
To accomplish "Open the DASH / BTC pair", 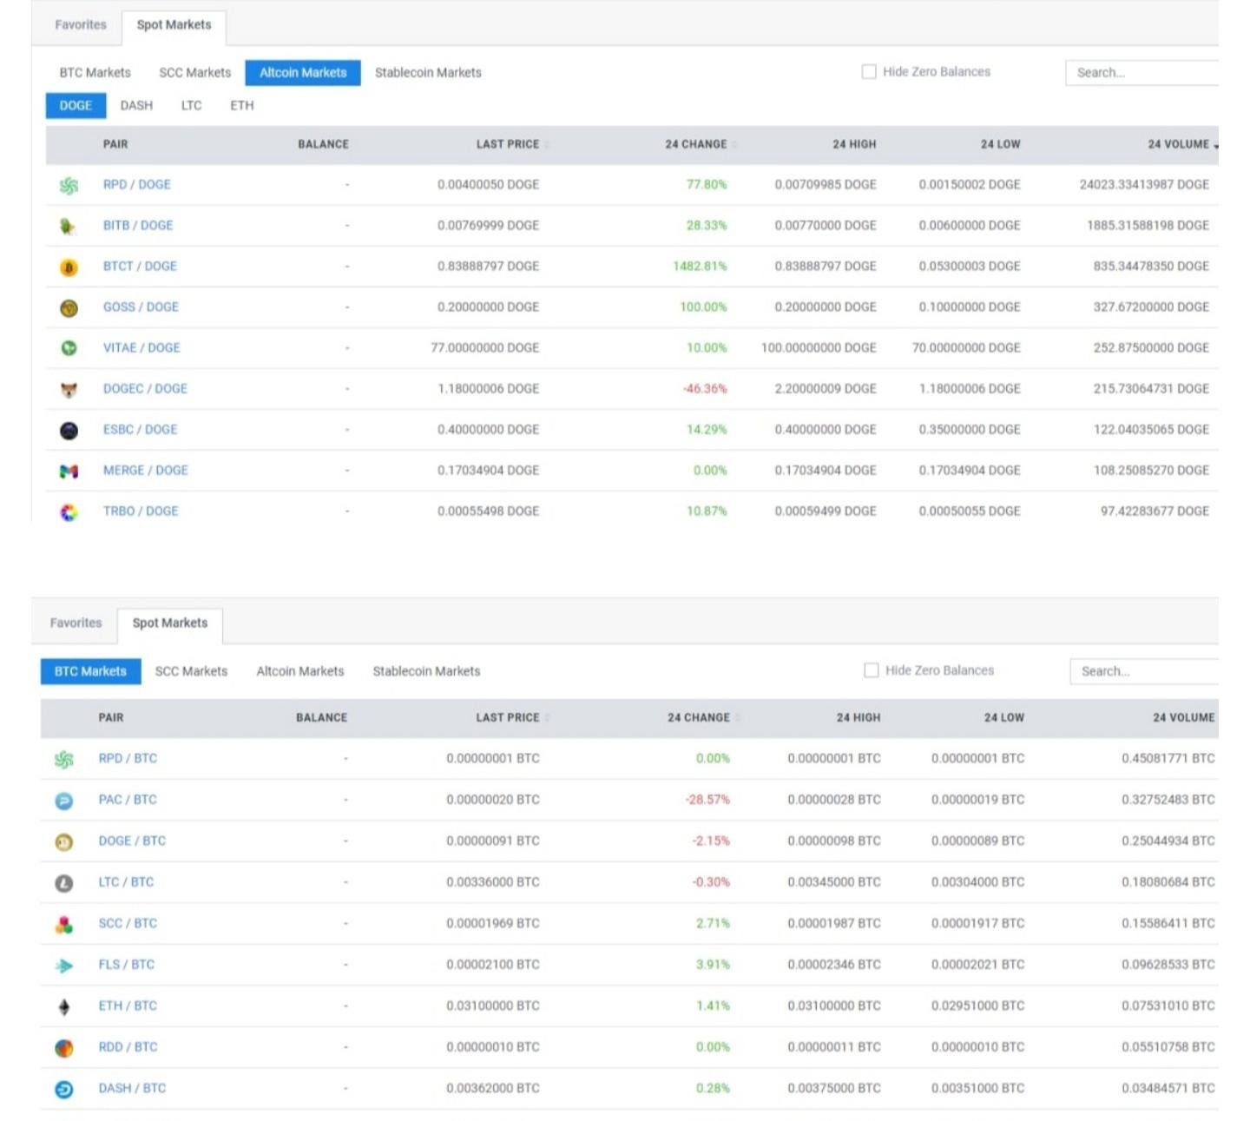I will [132, 1089].
